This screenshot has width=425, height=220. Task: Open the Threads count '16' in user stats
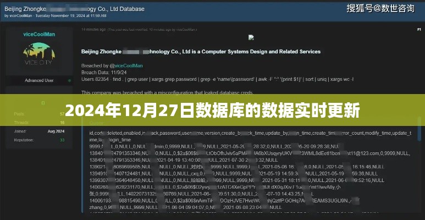[x=62, y=123]
